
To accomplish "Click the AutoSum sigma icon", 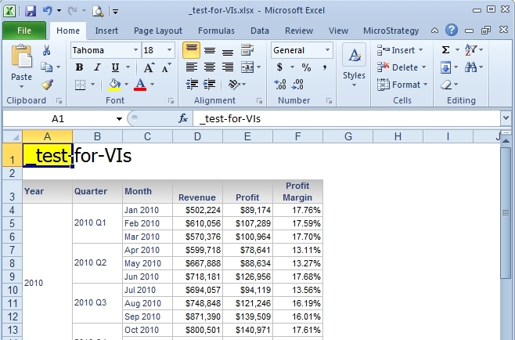I will (x=445, y=49).
